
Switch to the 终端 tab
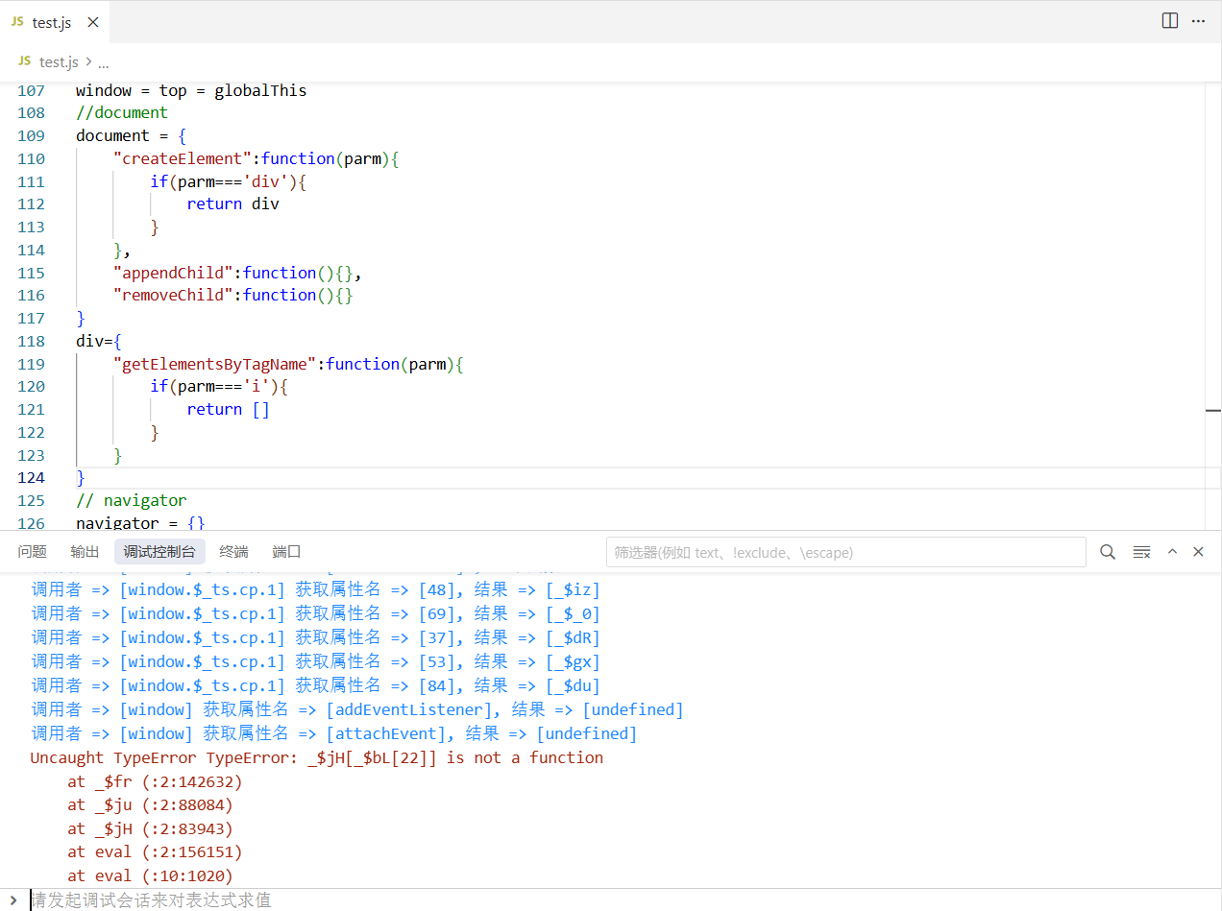click(x=233, y=552)
